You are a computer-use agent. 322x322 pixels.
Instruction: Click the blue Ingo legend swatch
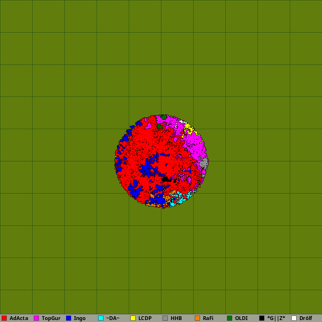[69, 318]
